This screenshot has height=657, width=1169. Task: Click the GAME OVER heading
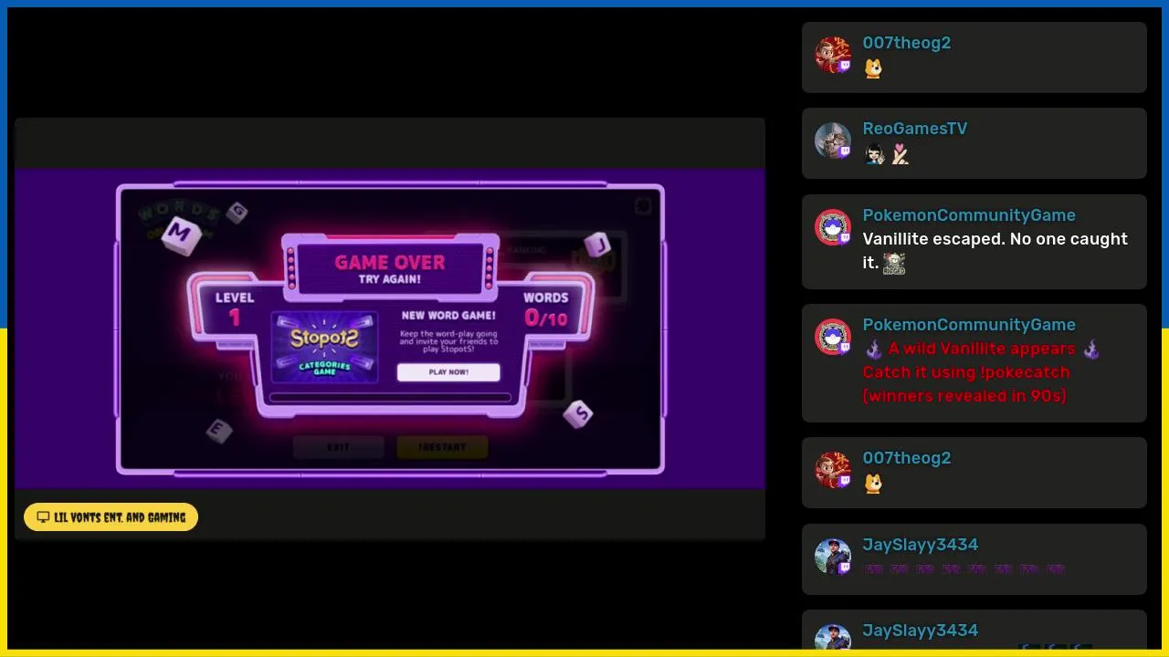tap(390, 262)
